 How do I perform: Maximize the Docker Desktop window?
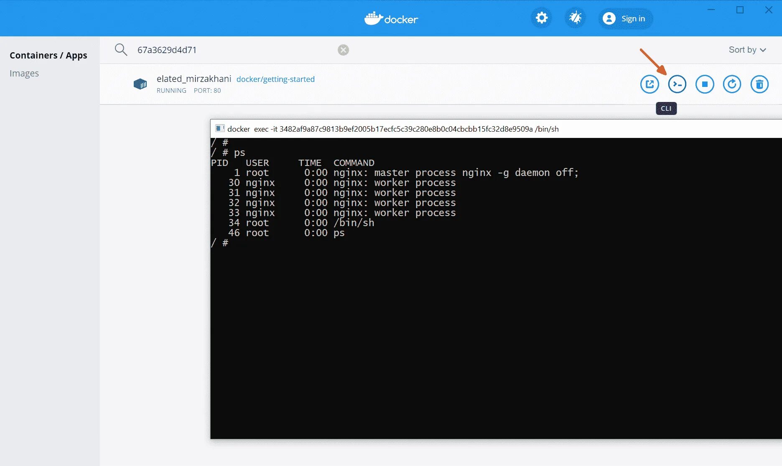[x=740, y=10]
